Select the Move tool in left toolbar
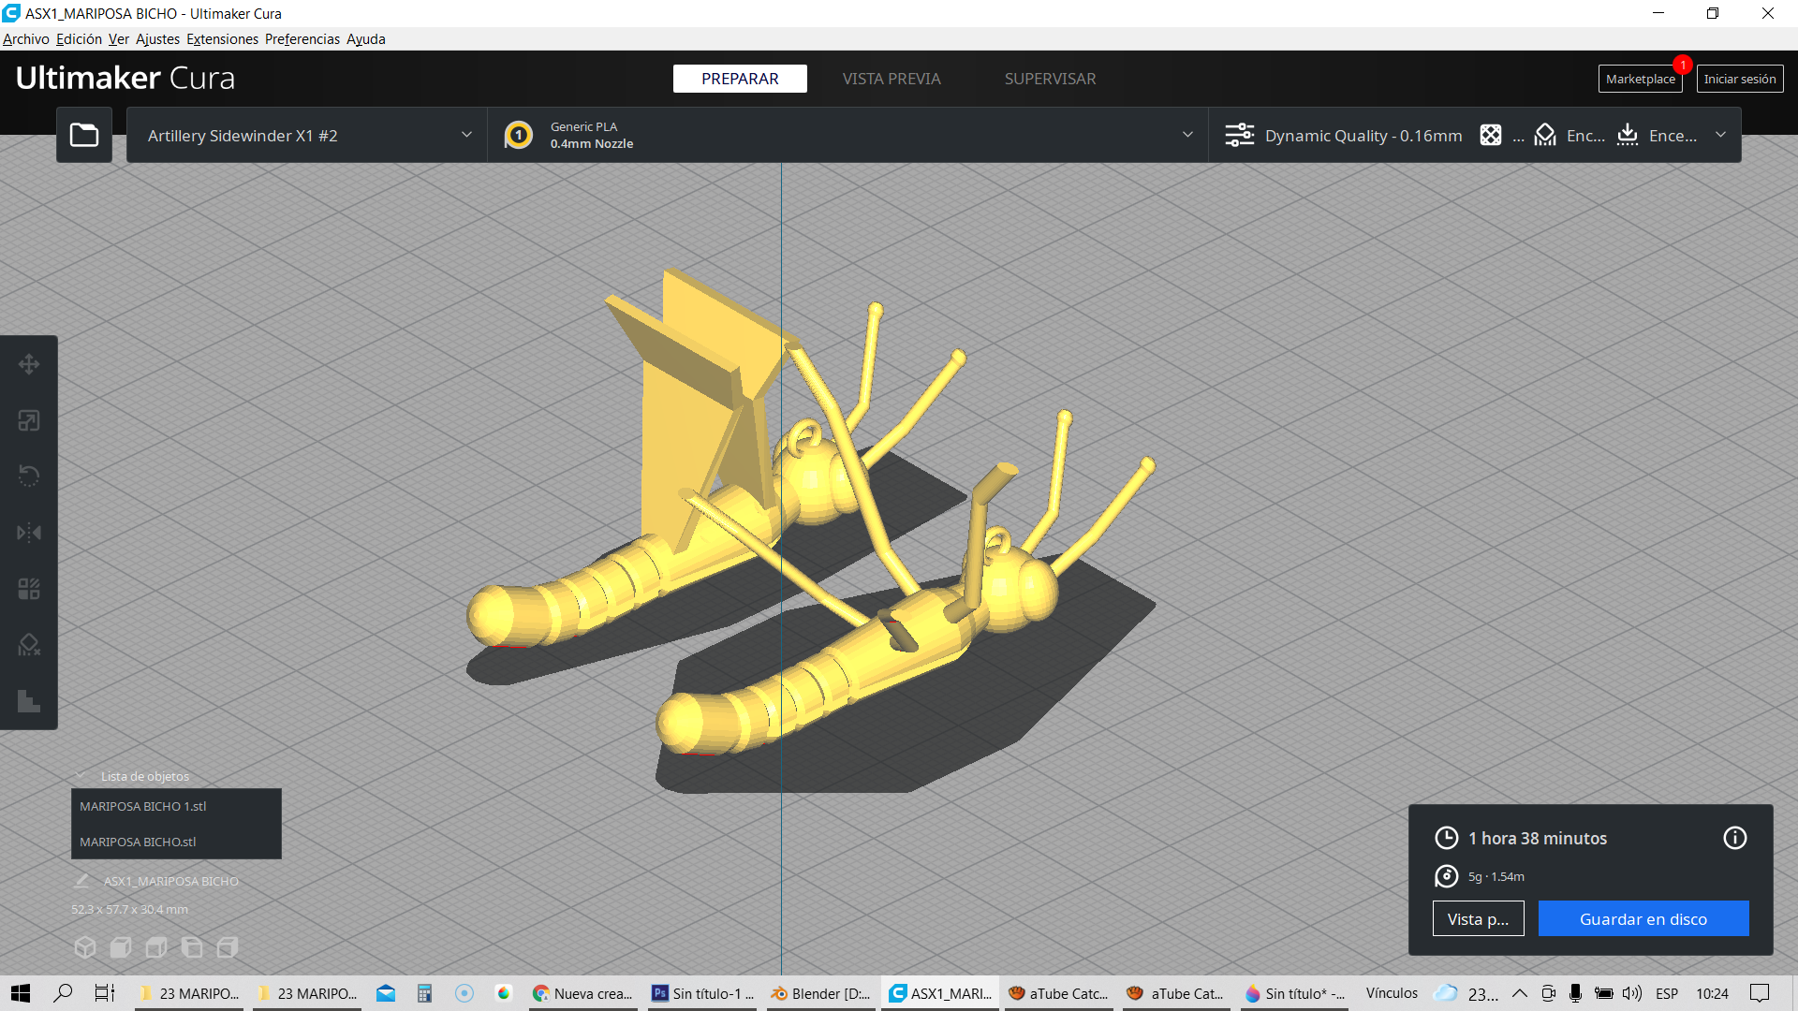Screen dimensions: 1798x1011 pyautogui.click(x=29, y=364)
